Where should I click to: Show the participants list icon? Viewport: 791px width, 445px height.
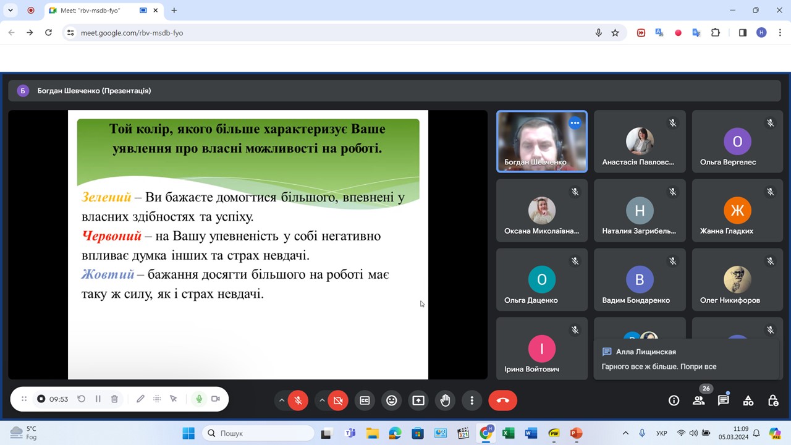[x=698, y=400]
